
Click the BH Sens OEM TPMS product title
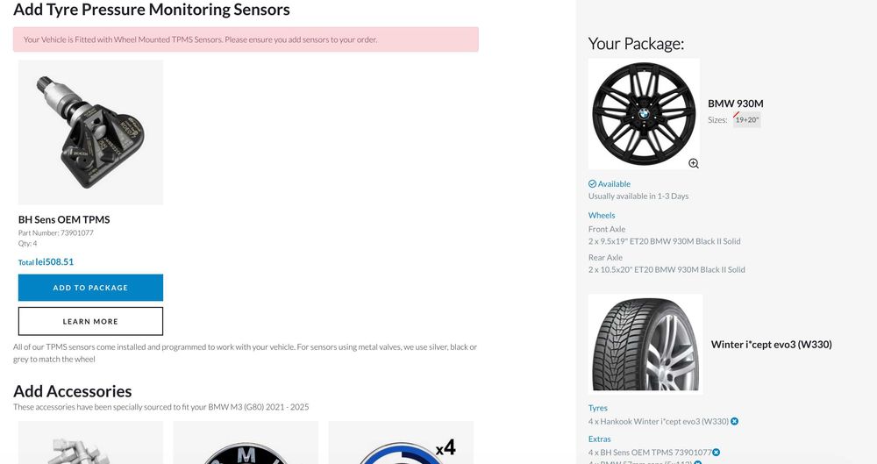[64, 219]
